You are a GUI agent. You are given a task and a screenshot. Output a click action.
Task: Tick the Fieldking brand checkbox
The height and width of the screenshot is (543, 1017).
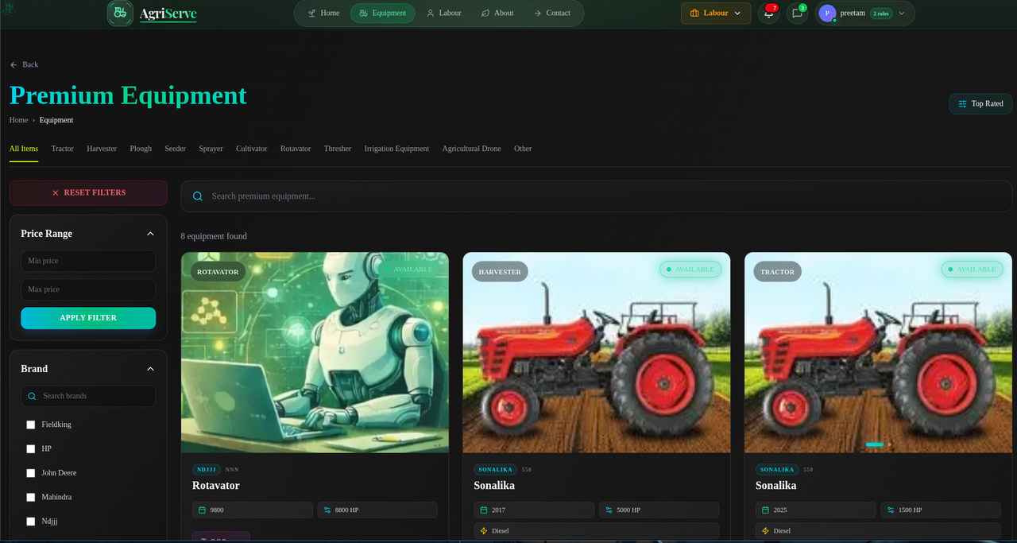[31, 425]
